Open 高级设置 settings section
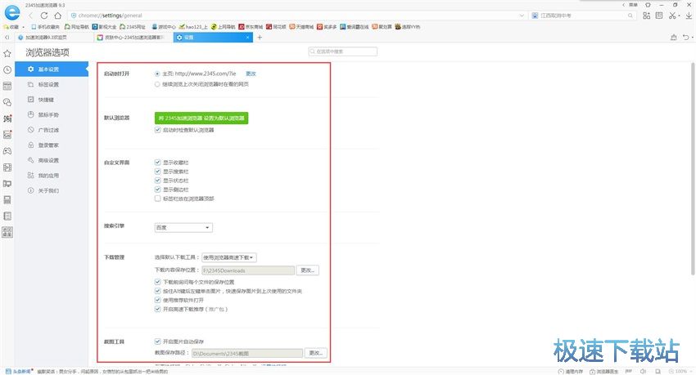The image size is (696, 375). 52,160
